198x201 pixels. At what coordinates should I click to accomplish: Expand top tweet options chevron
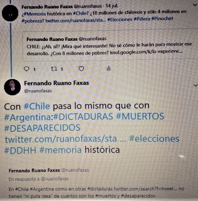coord(195,5)
